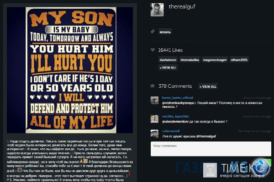Click the hourglass Time.kg logo
274x182 pixels.
coord(210,170)
